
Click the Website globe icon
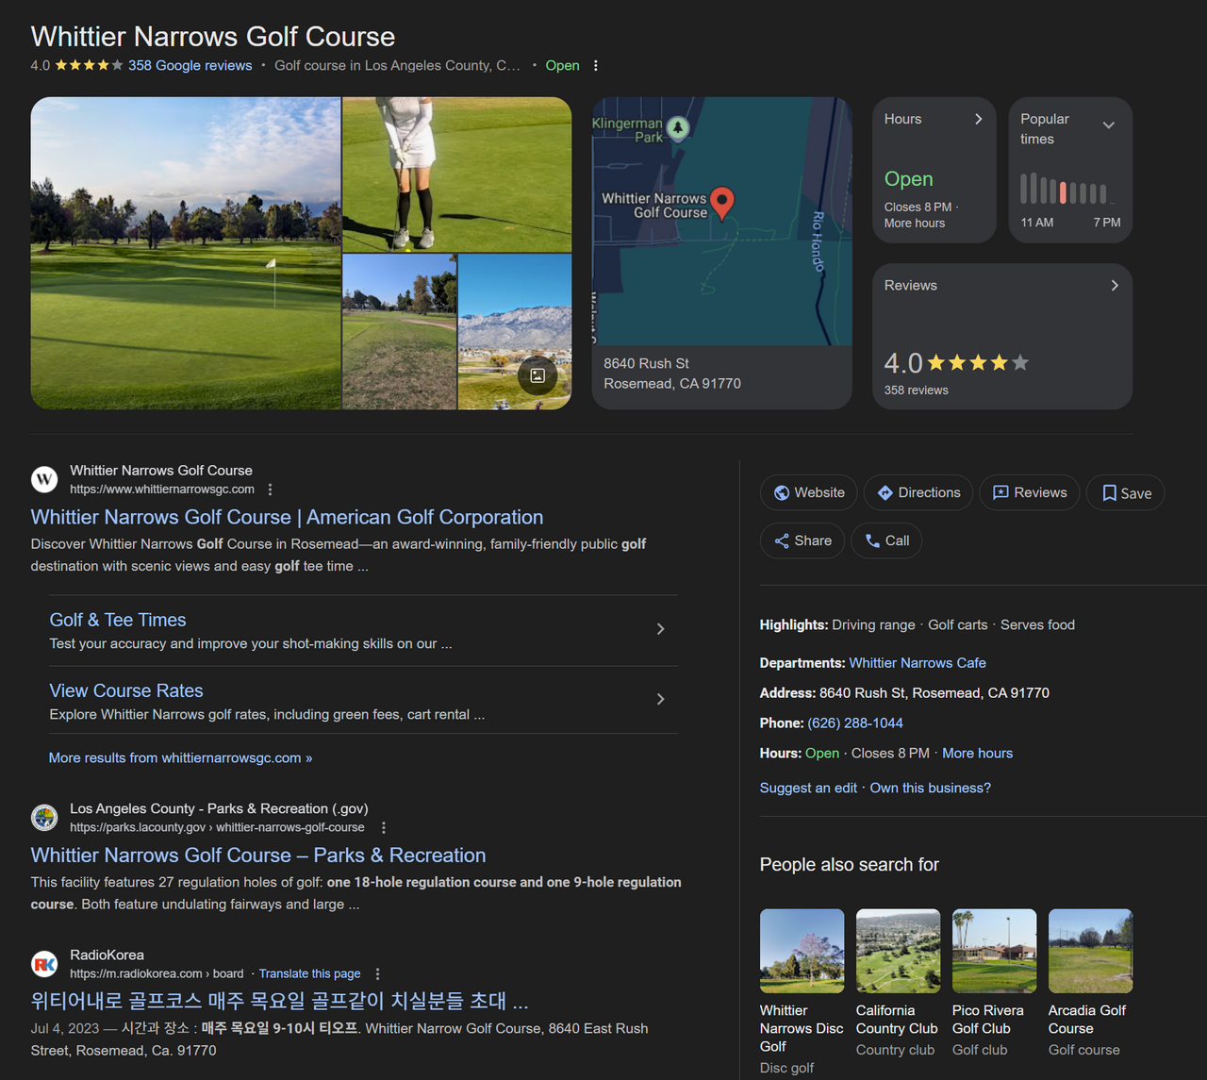(x=782, y=493)
